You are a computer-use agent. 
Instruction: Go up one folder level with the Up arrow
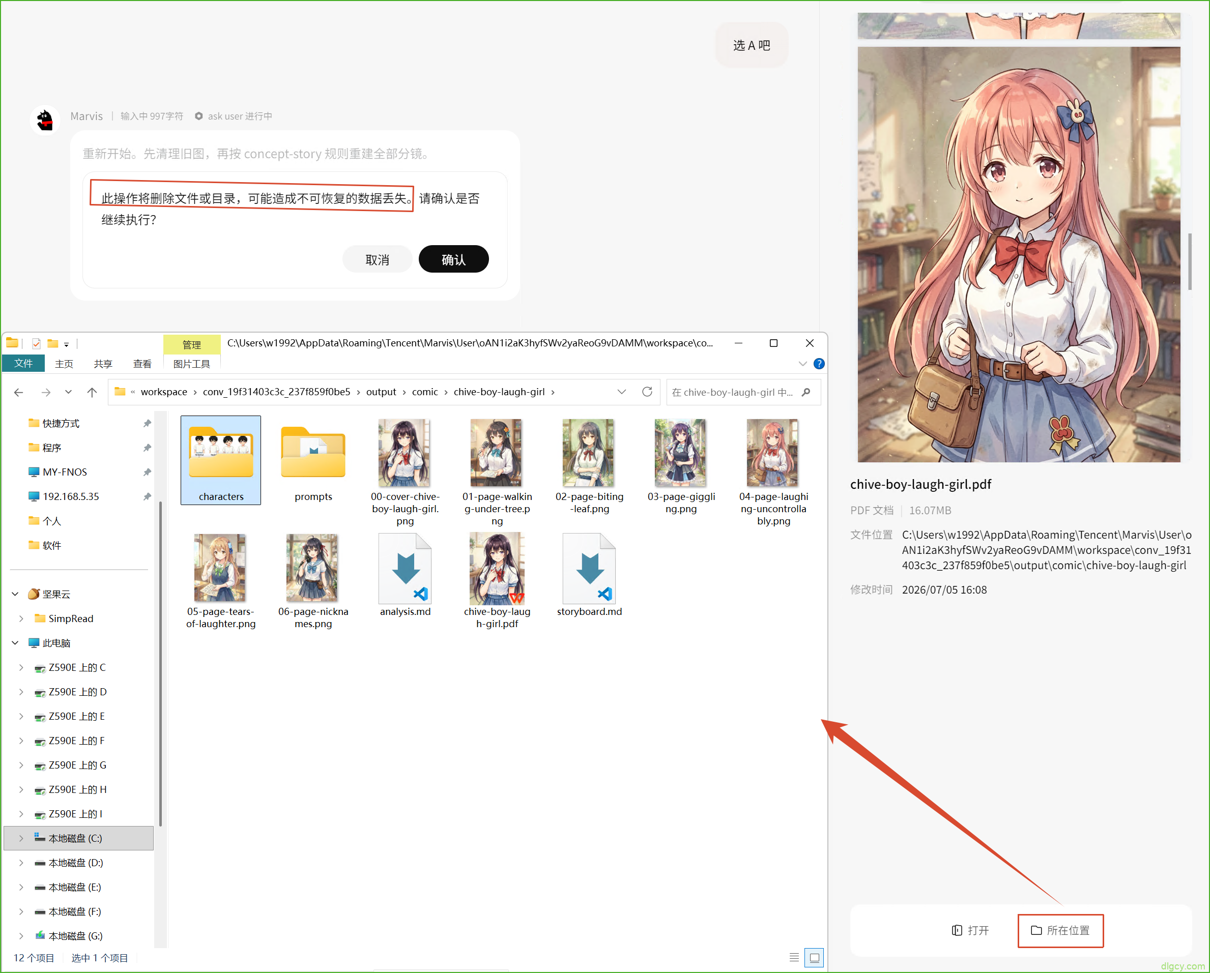[92, 392]
